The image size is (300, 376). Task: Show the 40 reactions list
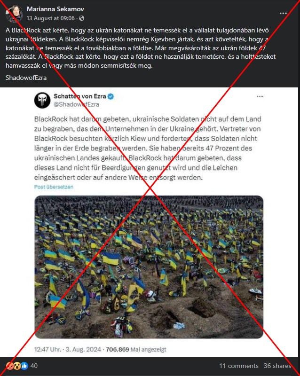34,366
